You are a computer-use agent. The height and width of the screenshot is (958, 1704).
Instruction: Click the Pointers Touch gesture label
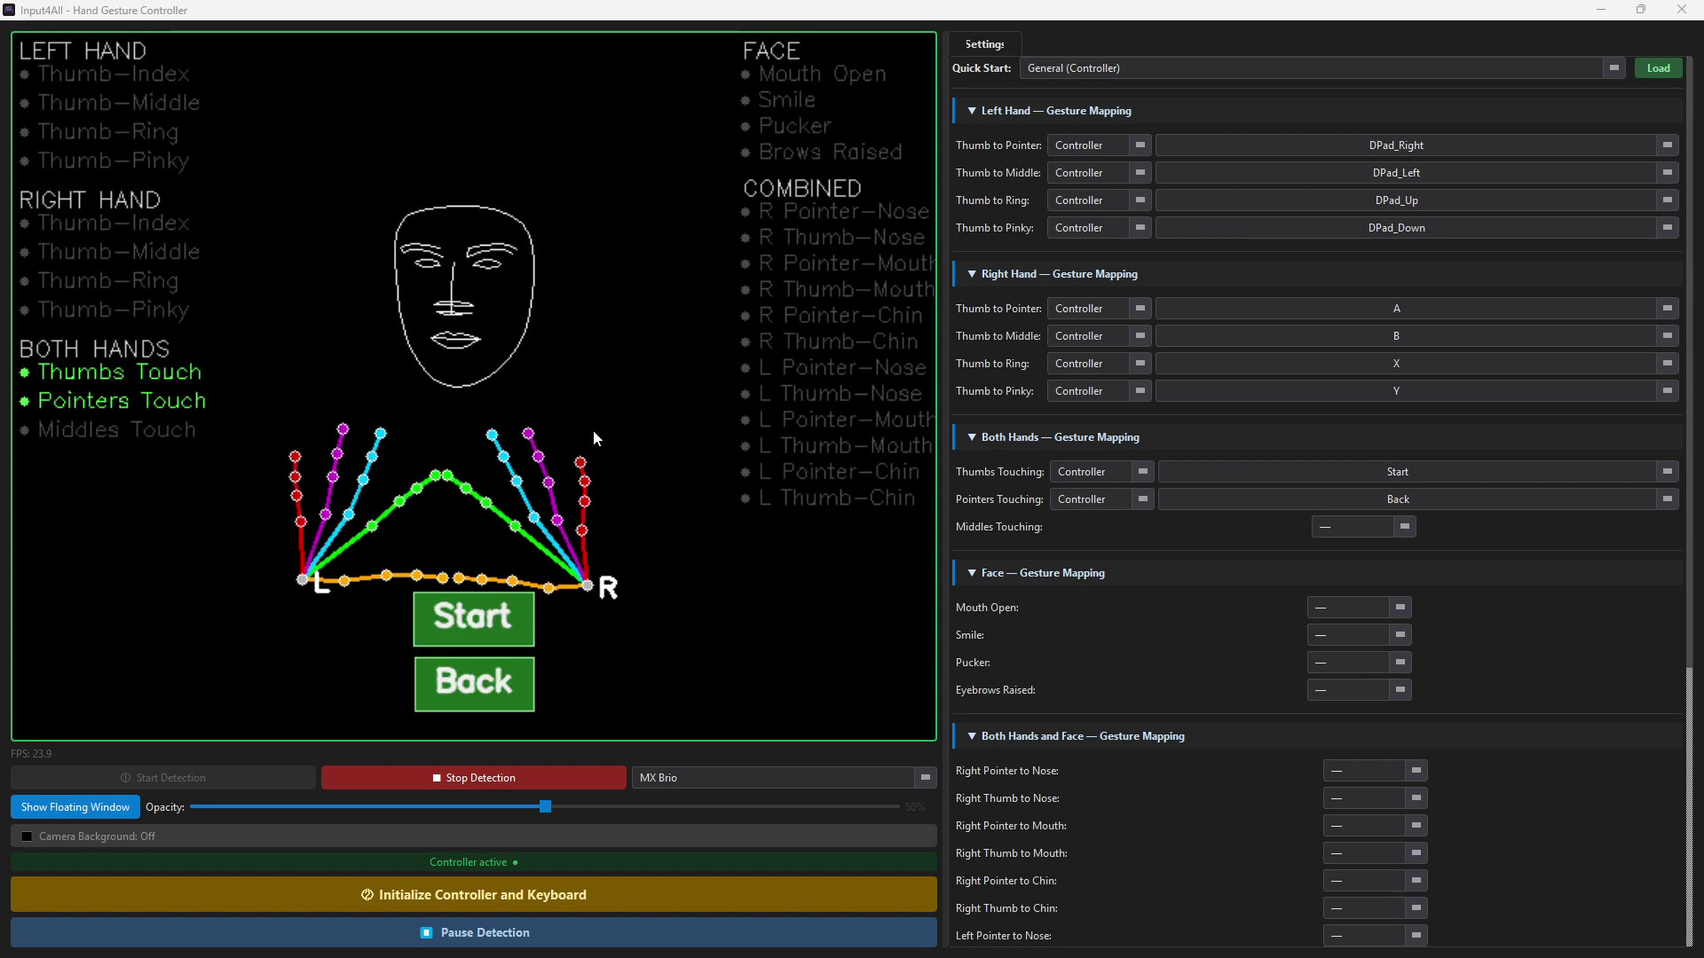pos(122,401)
